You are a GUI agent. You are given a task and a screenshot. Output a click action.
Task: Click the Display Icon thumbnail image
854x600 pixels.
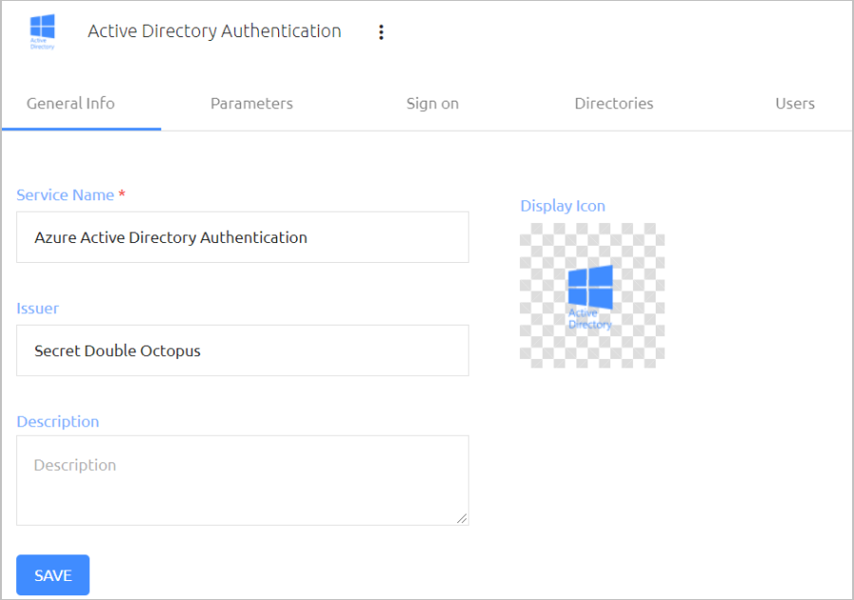point(592,295)
